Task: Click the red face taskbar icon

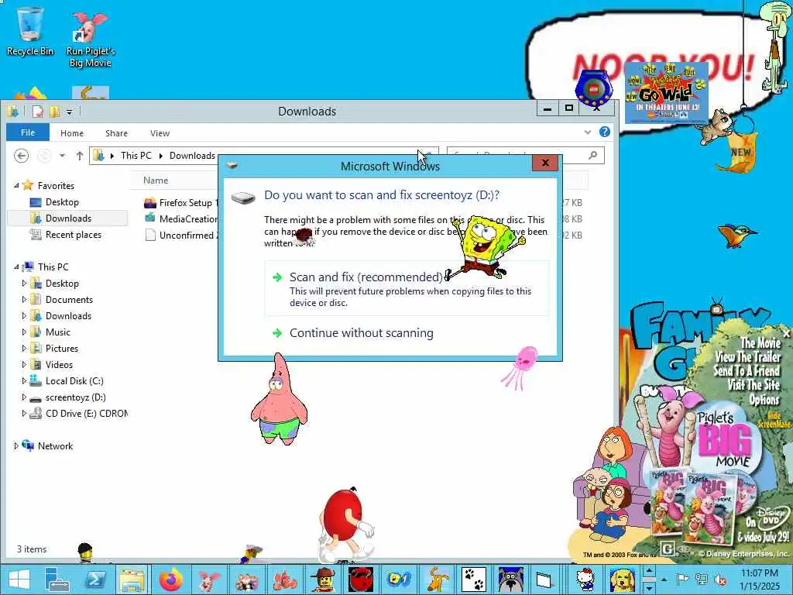Action: [361, 580]
